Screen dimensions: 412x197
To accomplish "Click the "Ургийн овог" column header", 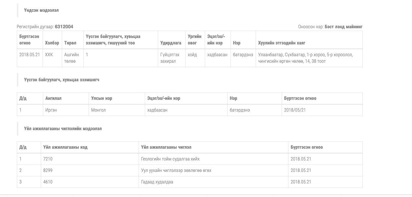I will coord(194,40).
